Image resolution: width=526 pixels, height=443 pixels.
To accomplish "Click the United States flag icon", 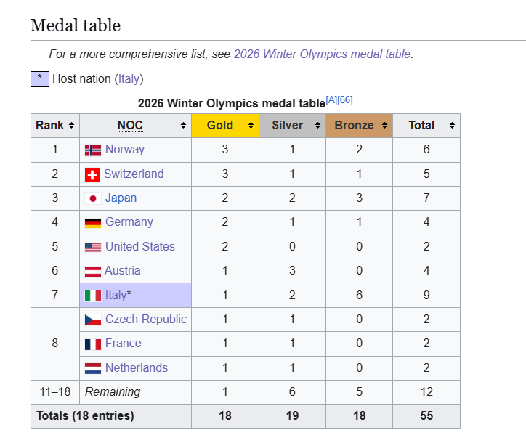I will coord(93,247).
